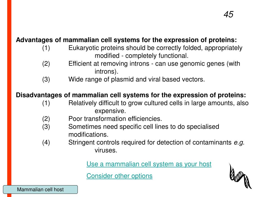Click the 'Eukaryotic proteins should be correctly folded' line
The height and width of the screenshot is (197, 263).
coord(155,48)
